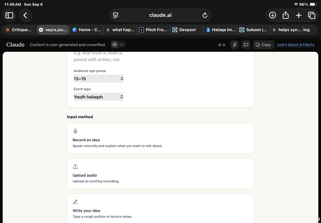321x223 pixels.
Task: Choose Upload audio option
Action: point(160,174)
